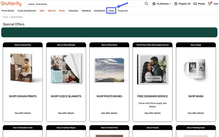The height and width of the screenshot is (137, 219).
Task: See offer details for Fleece Blankets
Action: tap(66, 113)
